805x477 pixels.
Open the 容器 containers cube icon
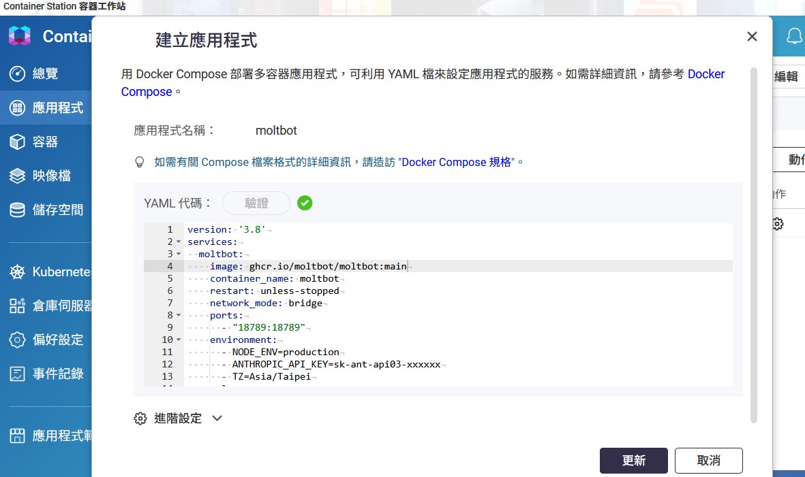pos(18,142)
